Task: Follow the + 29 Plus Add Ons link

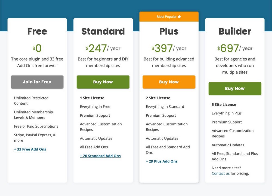Action: (162, 161)
